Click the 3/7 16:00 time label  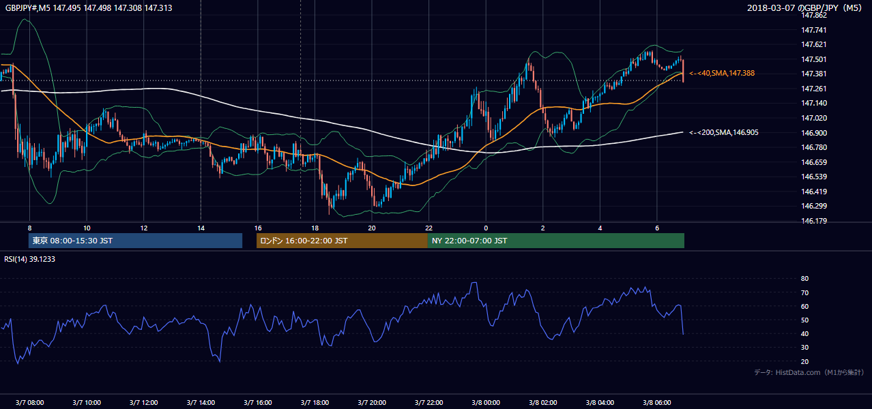(258, 403)
